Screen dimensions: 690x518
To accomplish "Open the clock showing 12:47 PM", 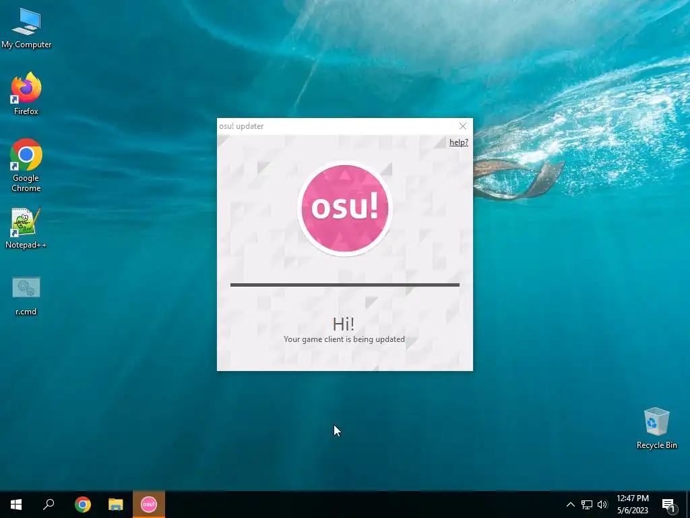I will pyautogui.click(x=633, y=505).
